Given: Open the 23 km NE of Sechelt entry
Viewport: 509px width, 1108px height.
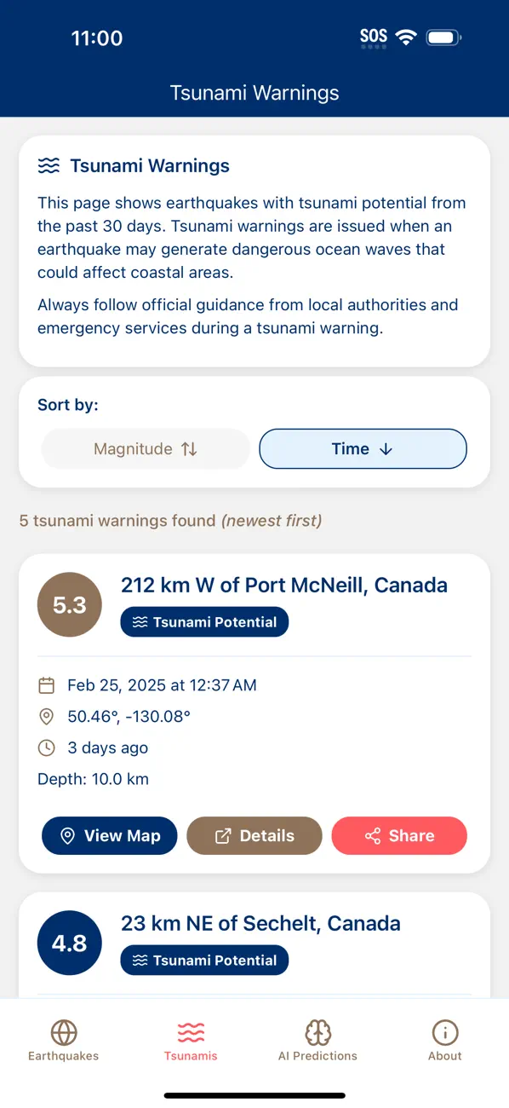Looking at the screenshot, I should (x=260, y=924).
